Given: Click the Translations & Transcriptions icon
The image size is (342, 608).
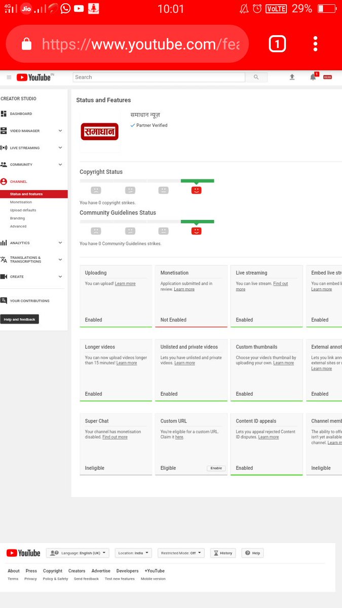Looking at the screenshot, I should 4,259.
